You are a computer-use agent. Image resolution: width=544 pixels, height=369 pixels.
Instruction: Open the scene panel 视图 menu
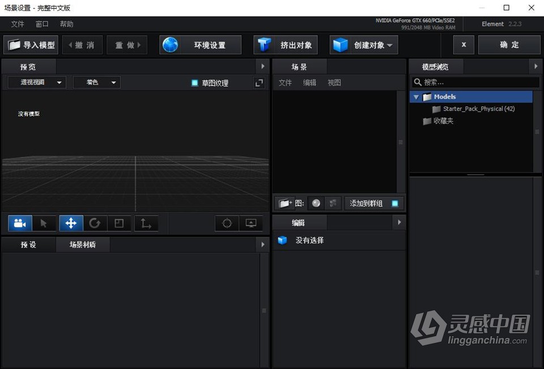click(334, 83)
